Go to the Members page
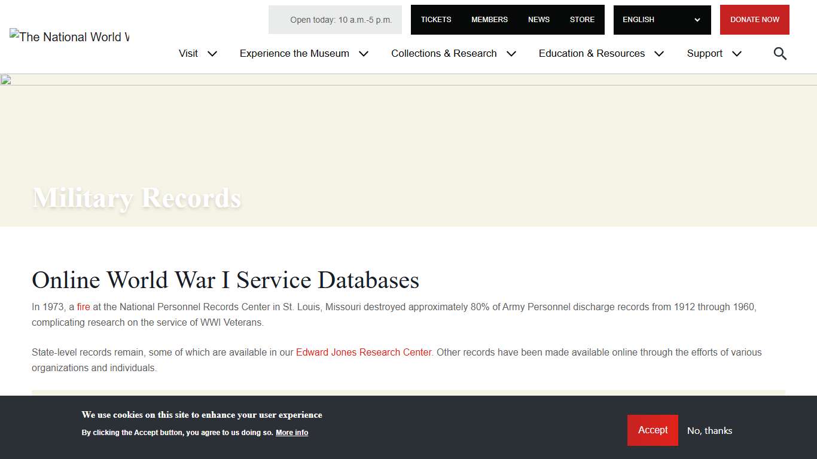Image resolution: width=817 pixels, height=459 pixels. (x=489, y=20)
